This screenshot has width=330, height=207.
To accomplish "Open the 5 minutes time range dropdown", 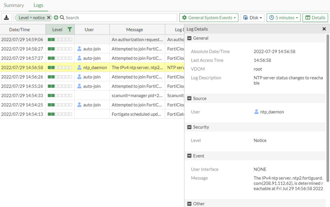I will [x=283, y=18].
